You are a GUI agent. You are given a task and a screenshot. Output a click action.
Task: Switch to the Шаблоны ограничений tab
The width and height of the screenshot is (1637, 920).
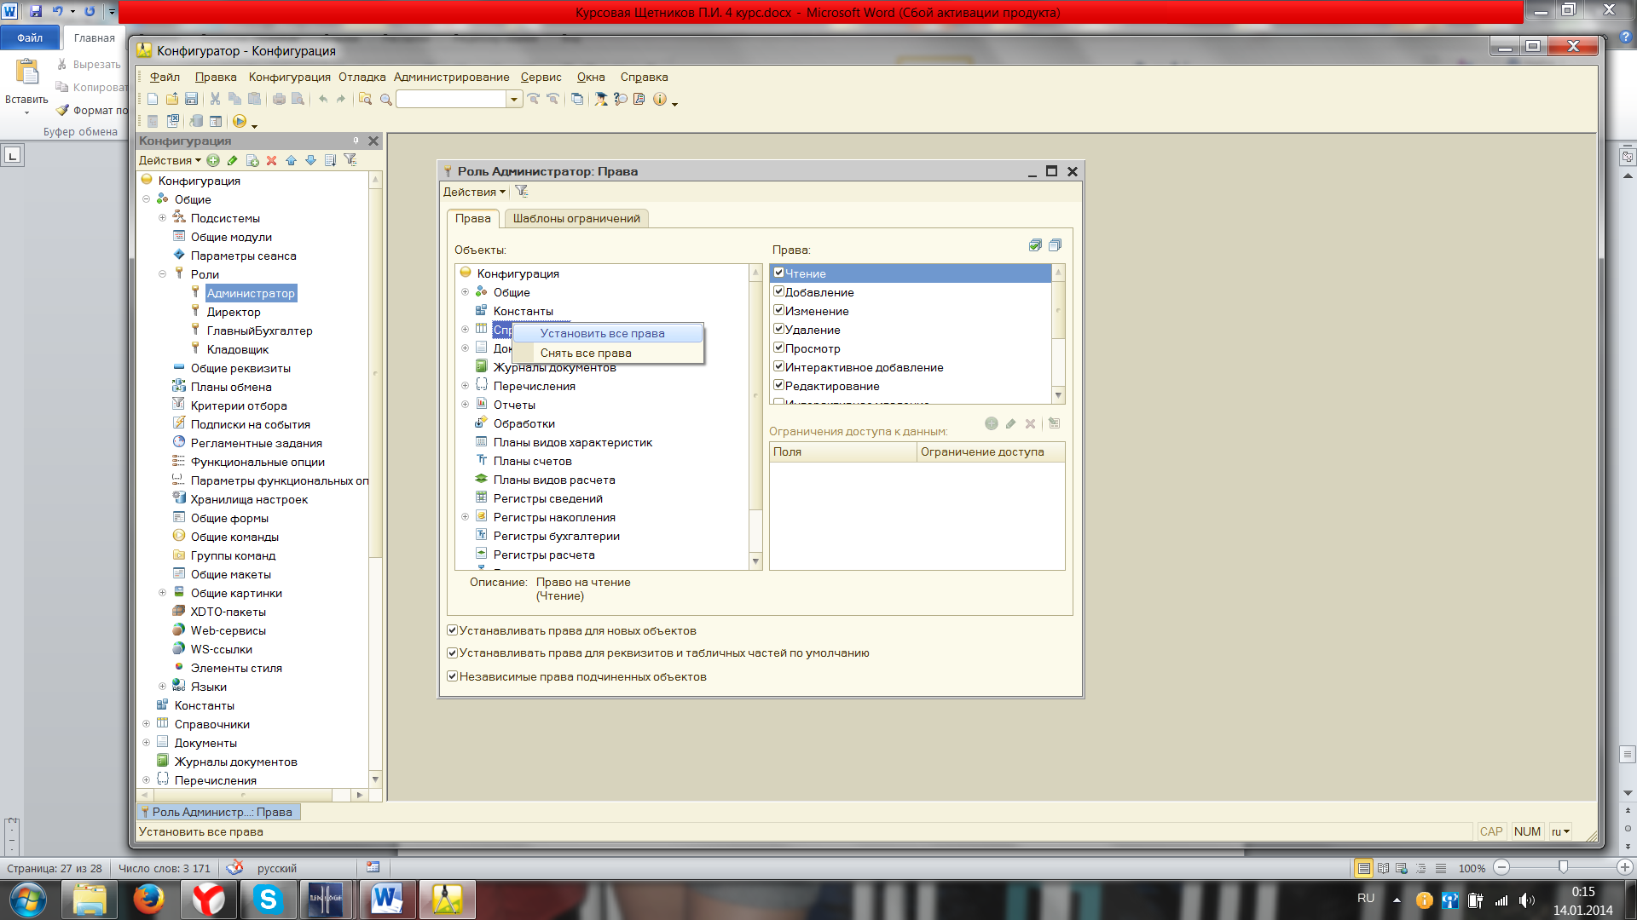tap(576, 218)
